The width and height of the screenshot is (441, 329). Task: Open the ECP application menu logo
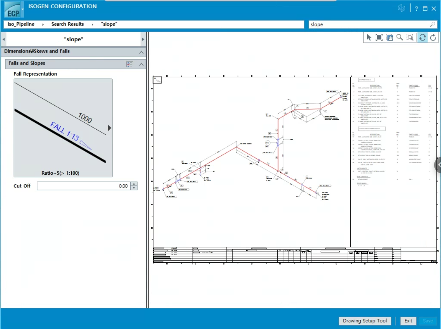[13, 10]
